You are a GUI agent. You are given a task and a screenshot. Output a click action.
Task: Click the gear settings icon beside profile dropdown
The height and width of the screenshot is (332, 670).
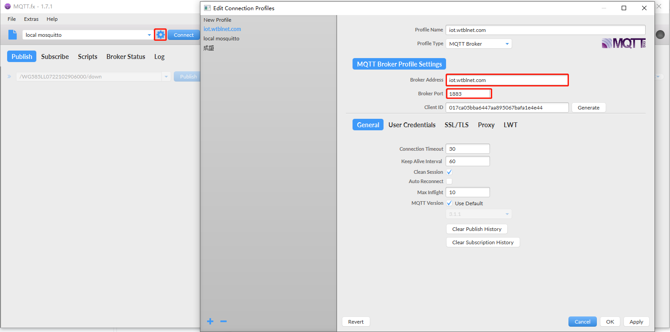(160, 35)
